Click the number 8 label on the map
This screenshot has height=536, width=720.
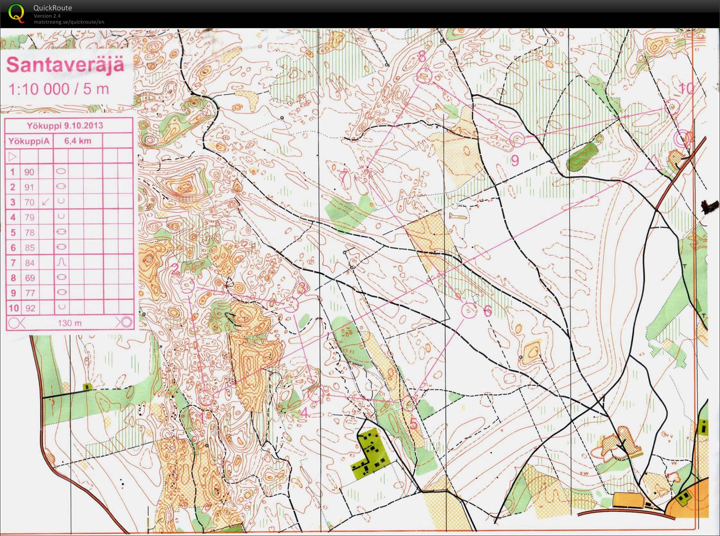coord(422,56)
